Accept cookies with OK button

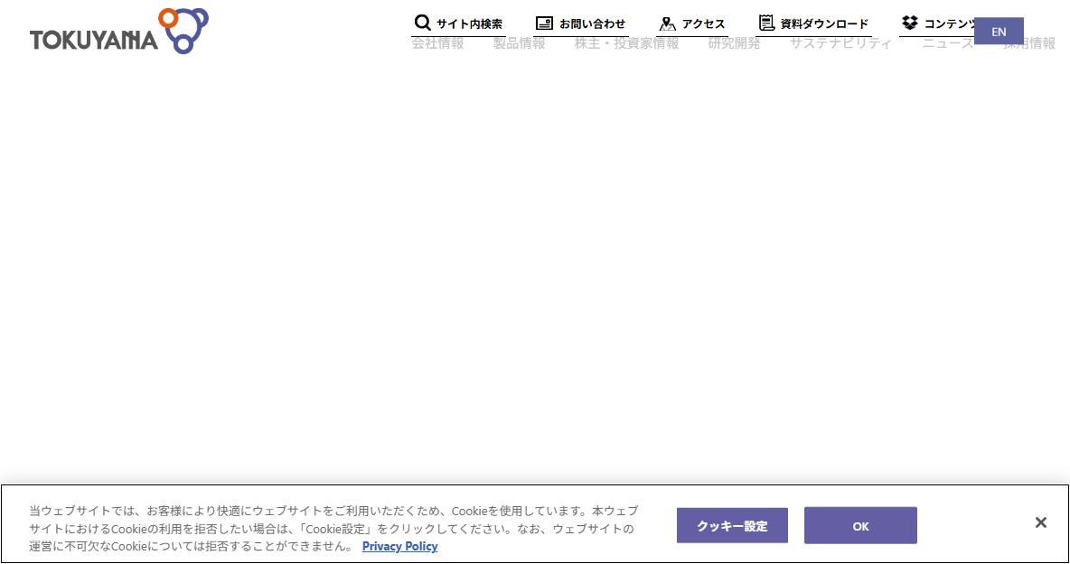[x=860, y=526]
